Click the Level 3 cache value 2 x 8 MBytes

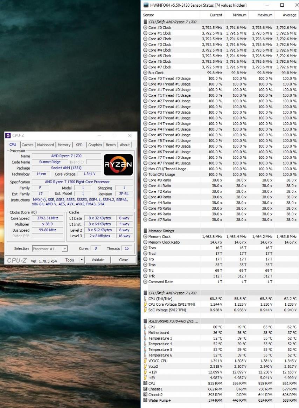pos(100,236)
